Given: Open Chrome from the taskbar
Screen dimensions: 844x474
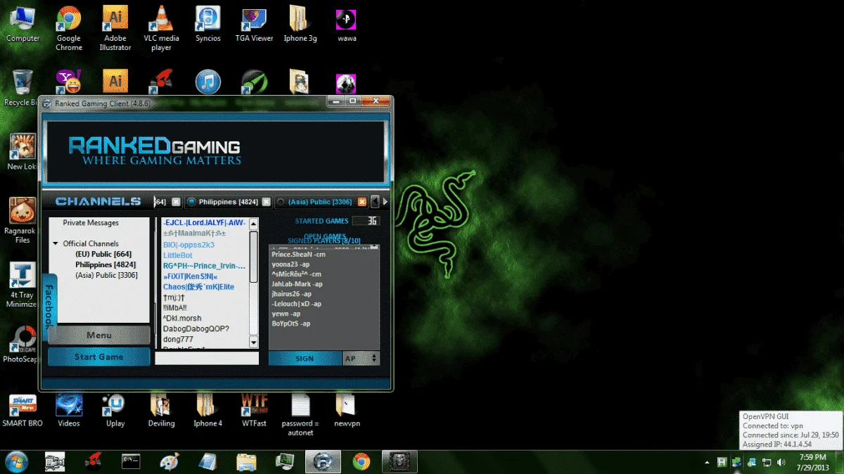Looking at the screenshot, I should coord(362,462).
